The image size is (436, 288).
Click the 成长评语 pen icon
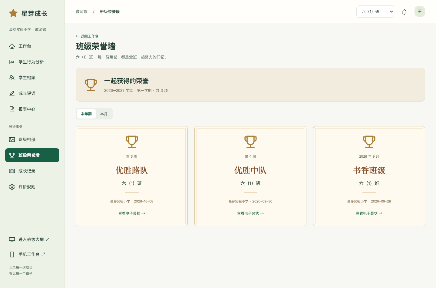pos(12,93)
